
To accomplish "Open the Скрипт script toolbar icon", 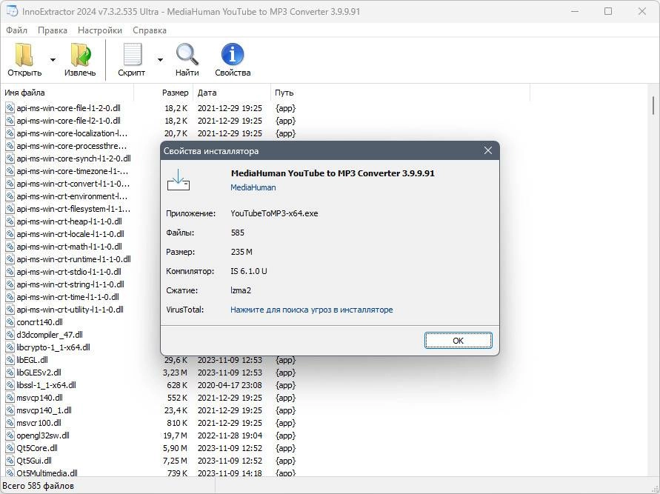I will [132, 55].
